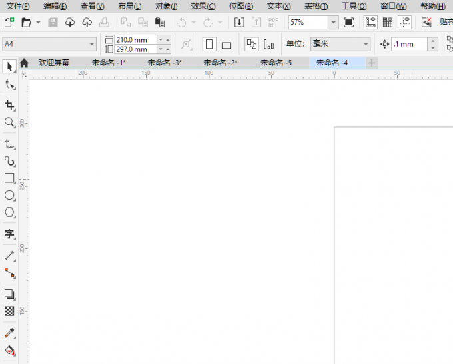Expand the Open folder dropdown arrow
The width and height of the screenshot is (453, 364).
click(x=38, y=22)
